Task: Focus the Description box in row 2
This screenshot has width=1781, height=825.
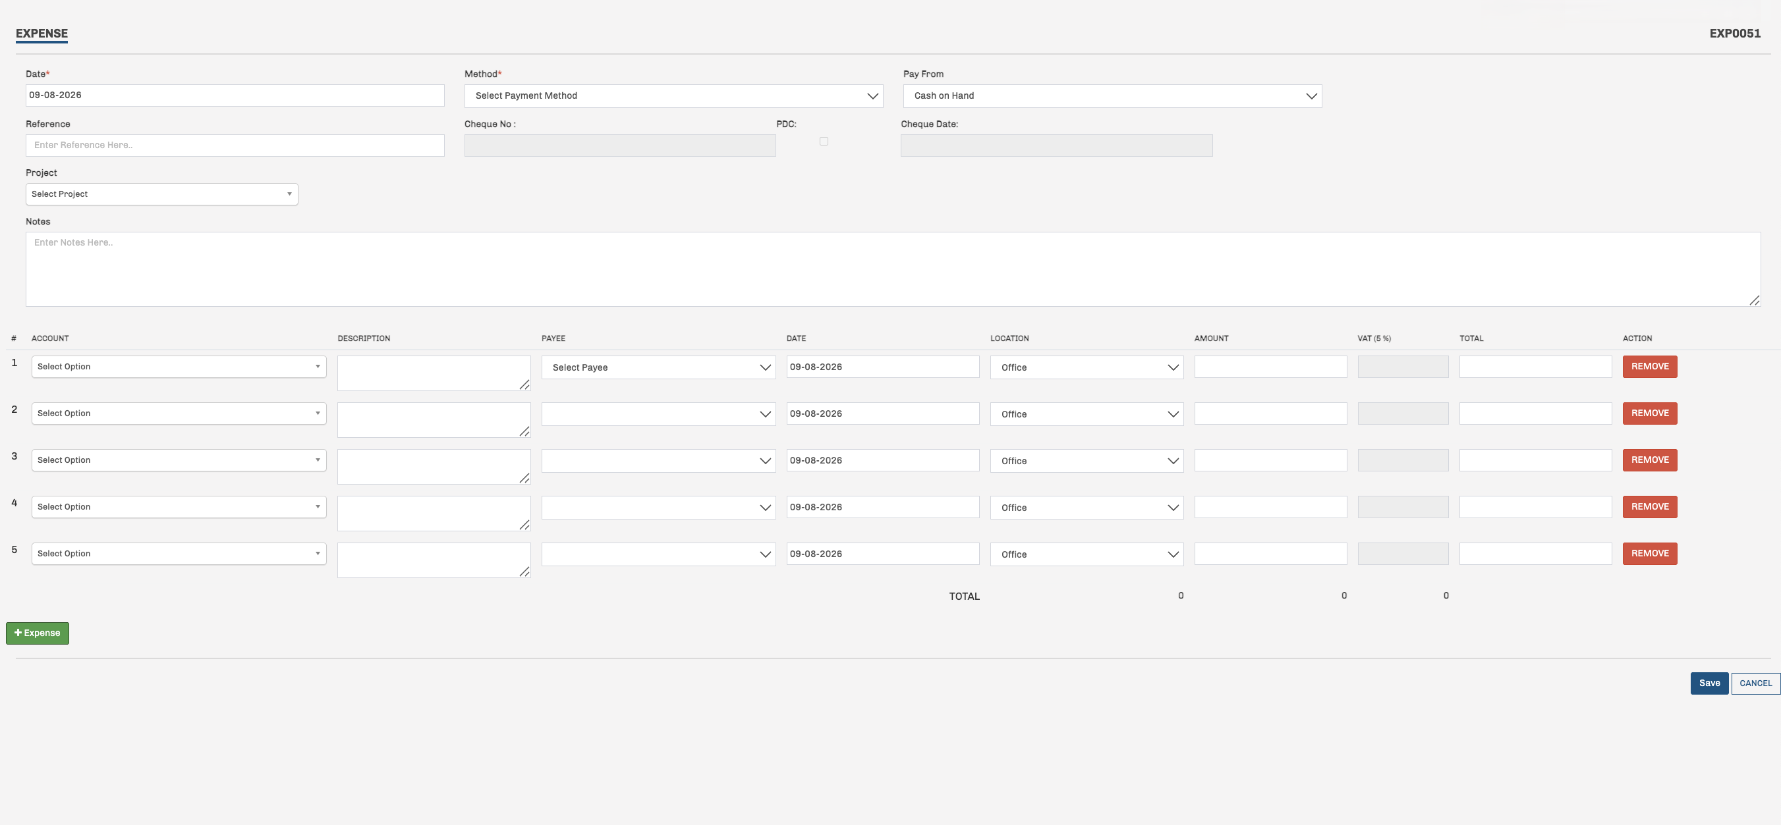Action: tap(434, 420)
